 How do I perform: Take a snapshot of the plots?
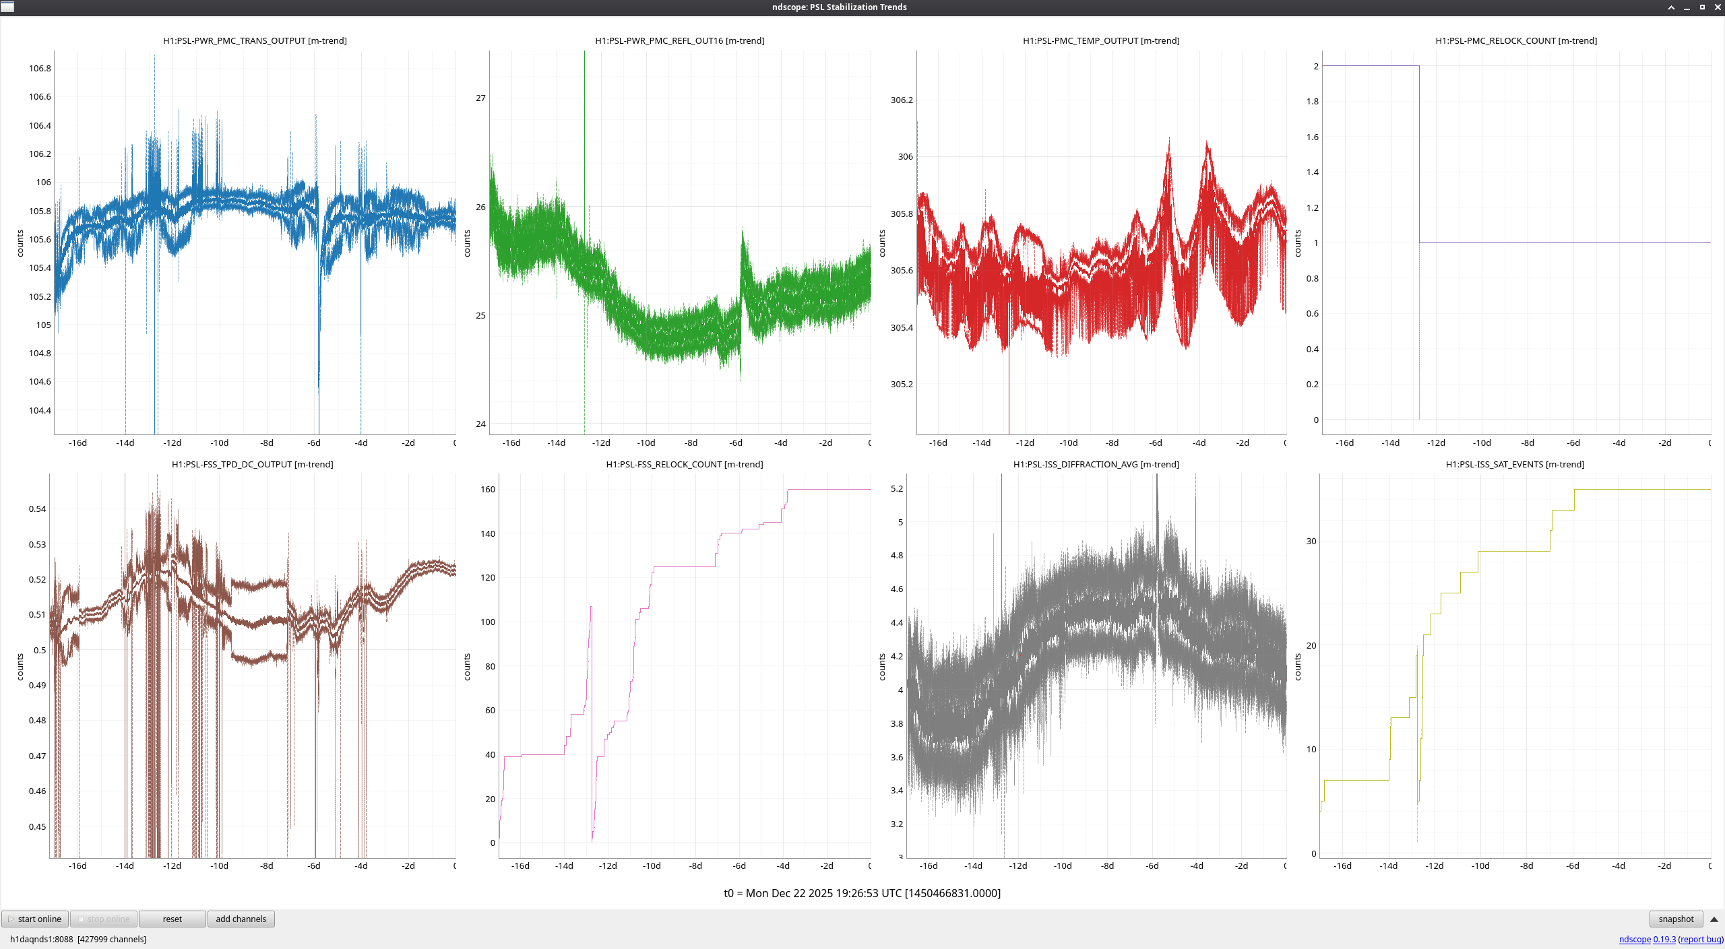[x=1675, y=919]
